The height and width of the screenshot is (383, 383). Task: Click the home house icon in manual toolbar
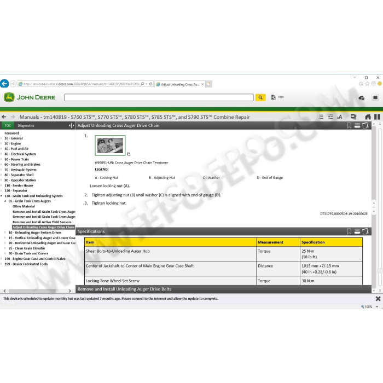click(368, 117)
